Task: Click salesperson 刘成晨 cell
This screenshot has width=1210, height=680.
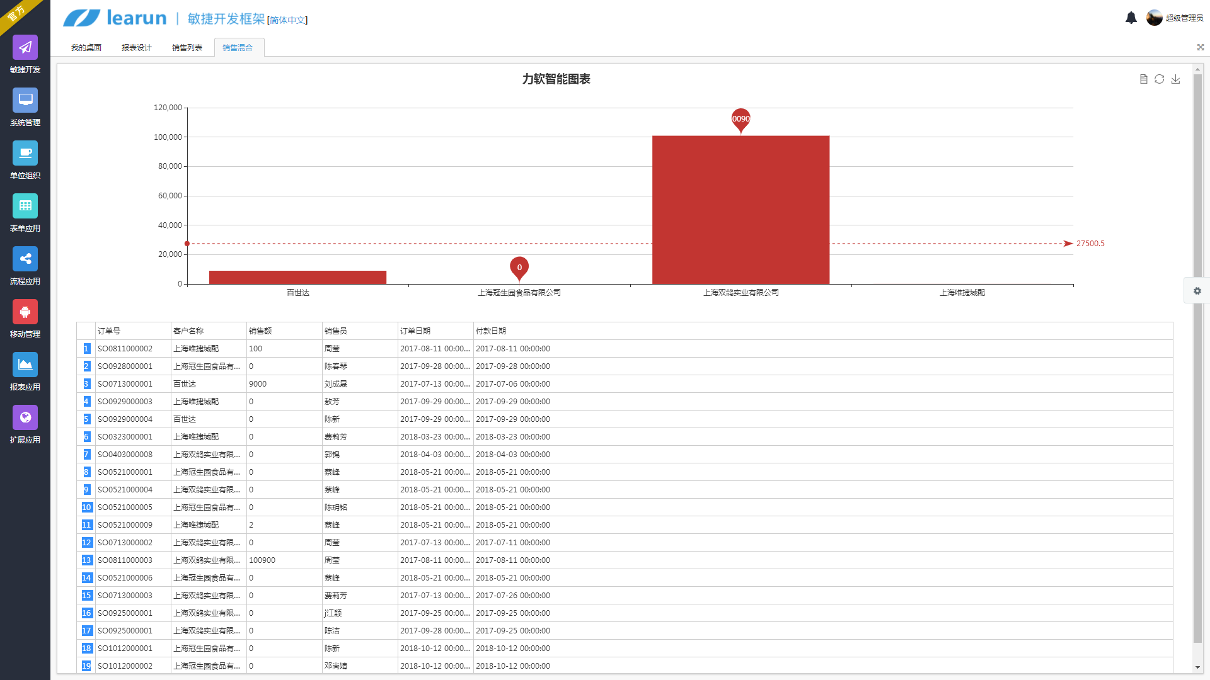Action: pyautogui.click(x=360, y=384)
